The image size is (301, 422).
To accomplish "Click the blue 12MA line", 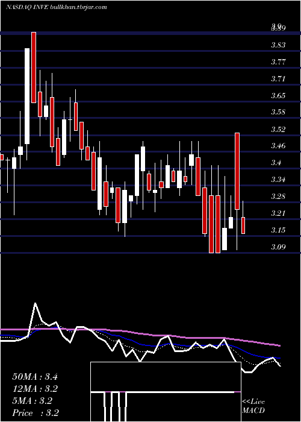I will point(140,344).
